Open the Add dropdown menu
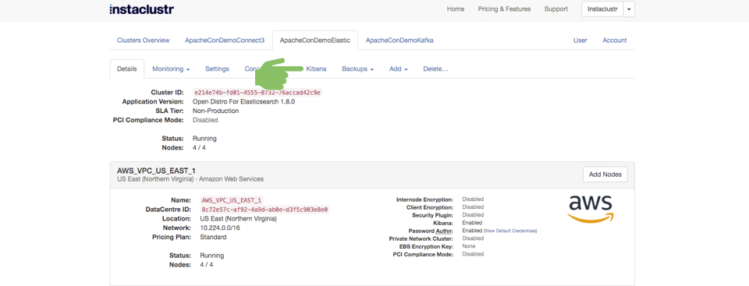The height and width of the screenshot is (286, 749). click(399, 69)
